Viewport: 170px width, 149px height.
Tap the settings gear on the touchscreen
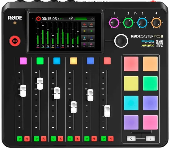pos(92,19)
